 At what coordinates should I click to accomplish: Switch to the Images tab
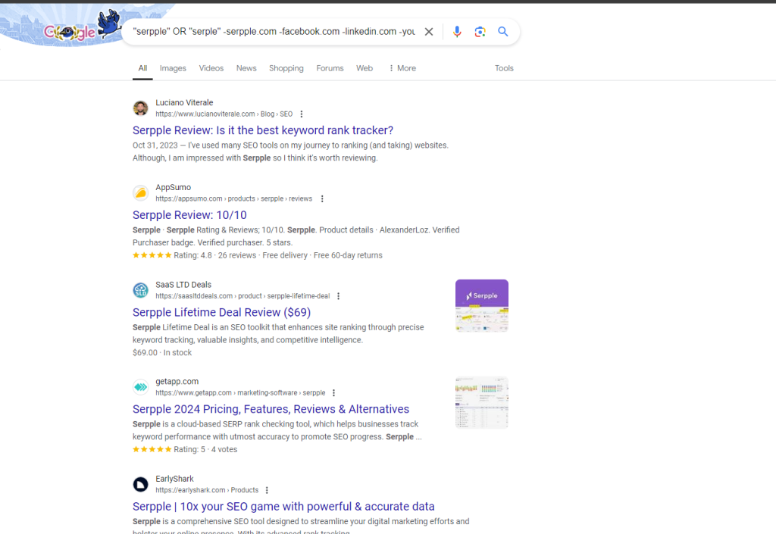point(173,68)
